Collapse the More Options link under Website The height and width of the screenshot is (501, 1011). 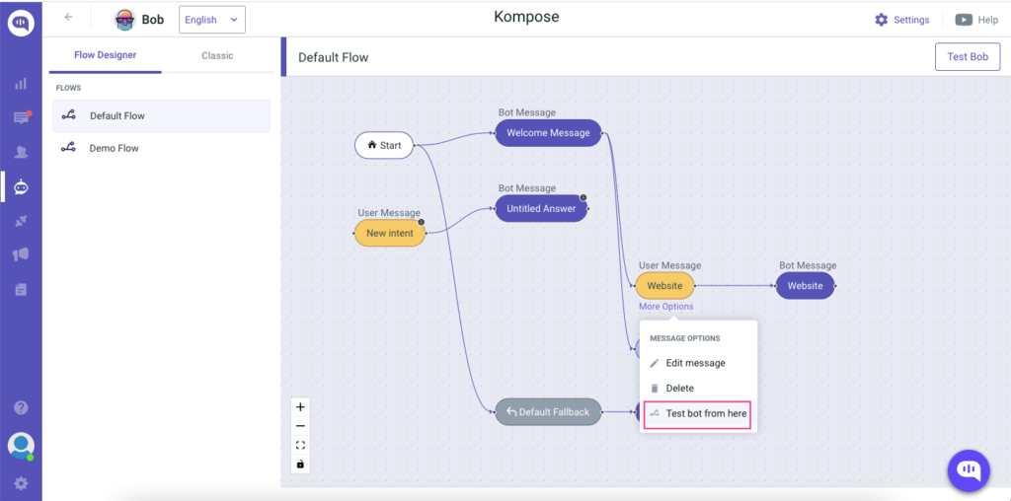666,307
